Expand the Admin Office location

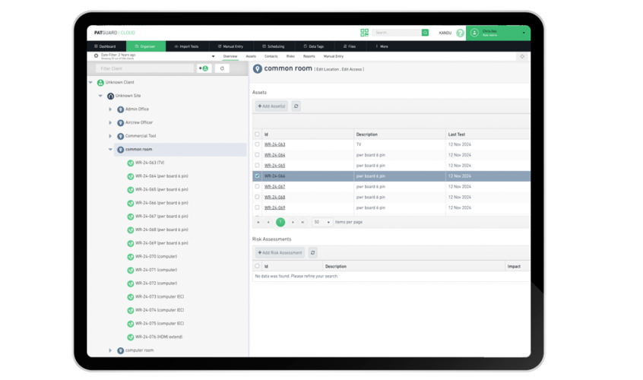[110, 109]
